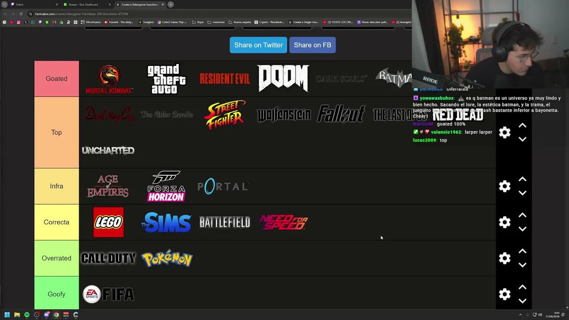Open settings gear for the Infra tier
Screen dimensions: 569x320
505,186
